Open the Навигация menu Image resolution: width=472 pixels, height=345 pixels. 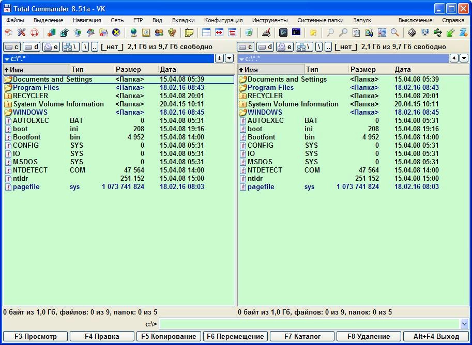(87, 21)
